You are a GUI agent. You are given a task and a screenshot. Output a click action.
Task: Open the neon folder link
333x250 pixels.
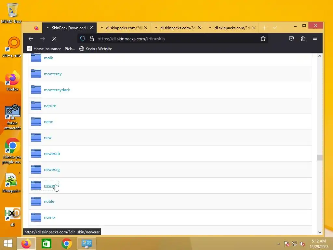coord(49,122)
